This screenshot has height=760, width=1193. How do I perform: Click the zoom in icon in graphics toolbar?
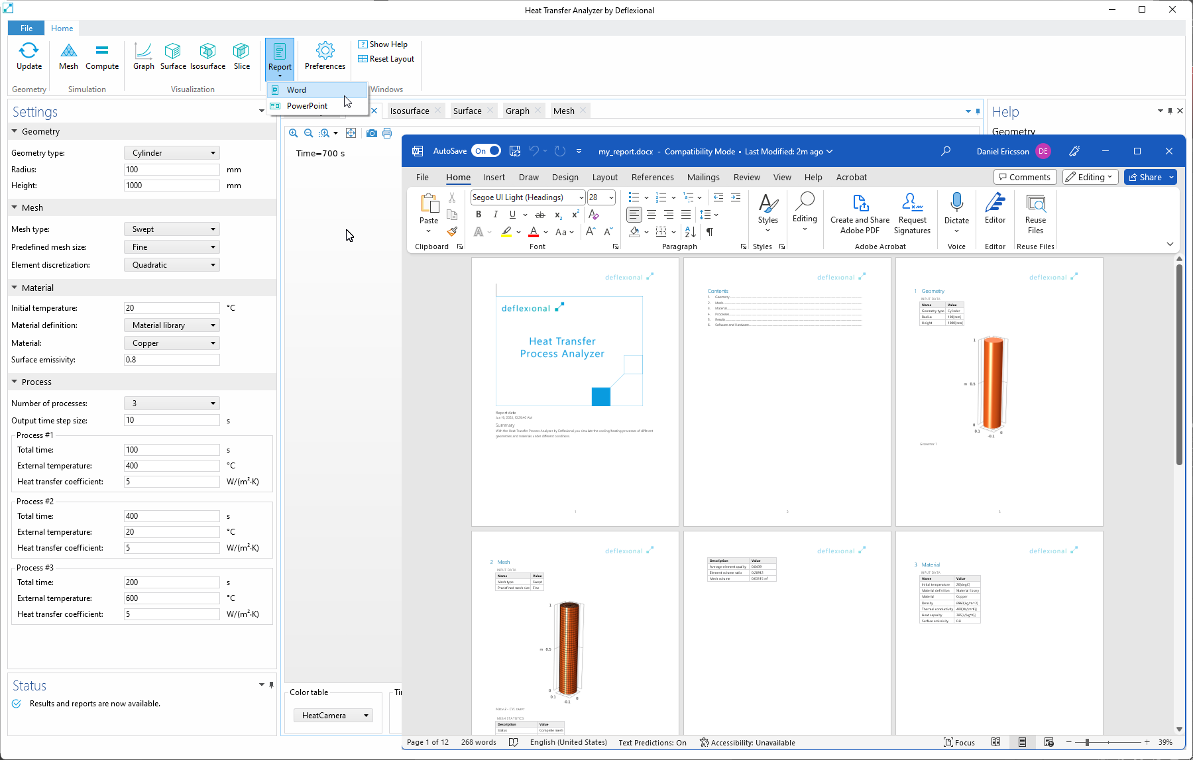[294, 133]
